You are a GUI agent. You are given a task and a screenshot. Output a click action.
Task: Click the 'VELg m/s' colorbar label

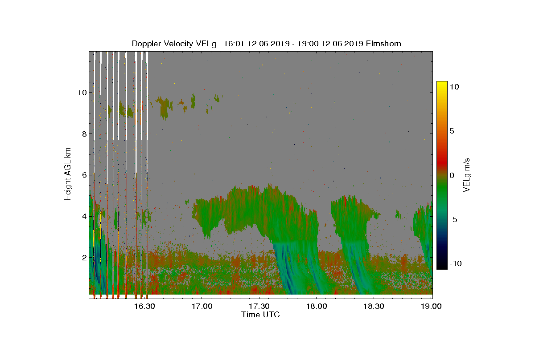coord(467,174)
